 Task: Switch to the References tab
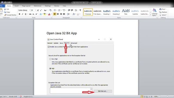click(x=38, y=6)
